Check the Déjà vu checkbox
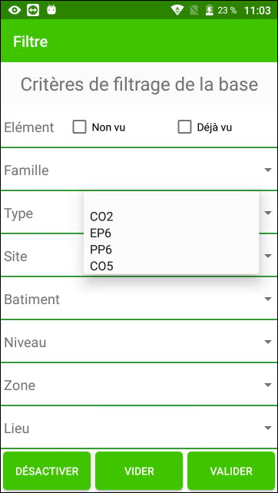 pyautogui.click(x=184, y=127)
